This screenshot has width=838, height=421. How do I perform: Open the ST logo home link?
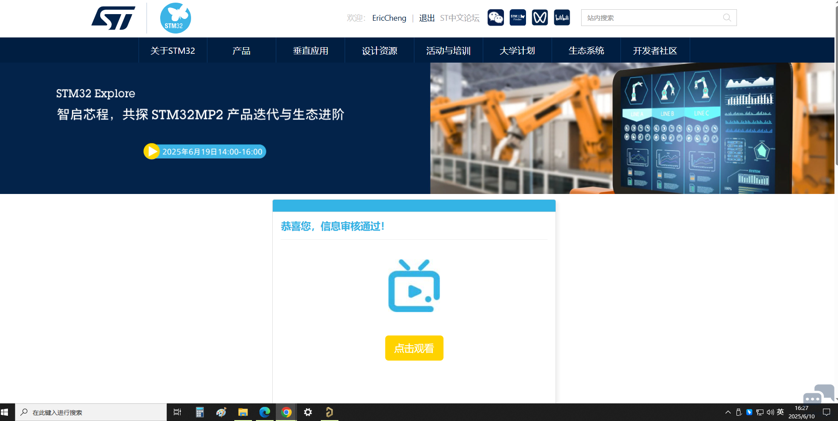click(x=113, y=18)
